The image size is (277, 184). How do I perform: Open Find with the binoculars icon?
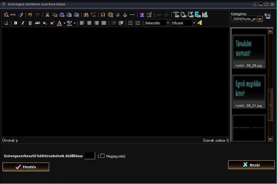coord(86,15)
